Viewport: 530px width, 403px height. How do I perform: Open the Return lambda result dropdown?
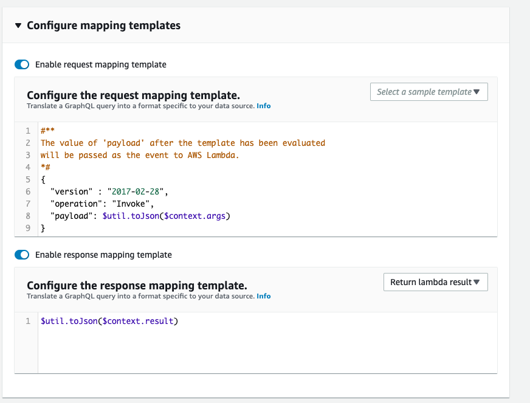coord(435,281)
